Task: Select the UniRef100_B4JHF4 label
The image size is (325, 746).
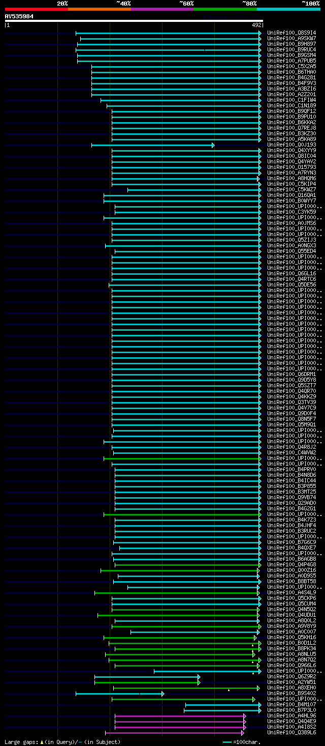Action: coord(291,525)
